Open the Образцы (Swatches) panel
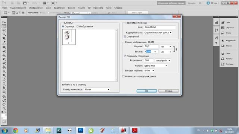Viewport: 239px width, 134px height. click(228, 28)
